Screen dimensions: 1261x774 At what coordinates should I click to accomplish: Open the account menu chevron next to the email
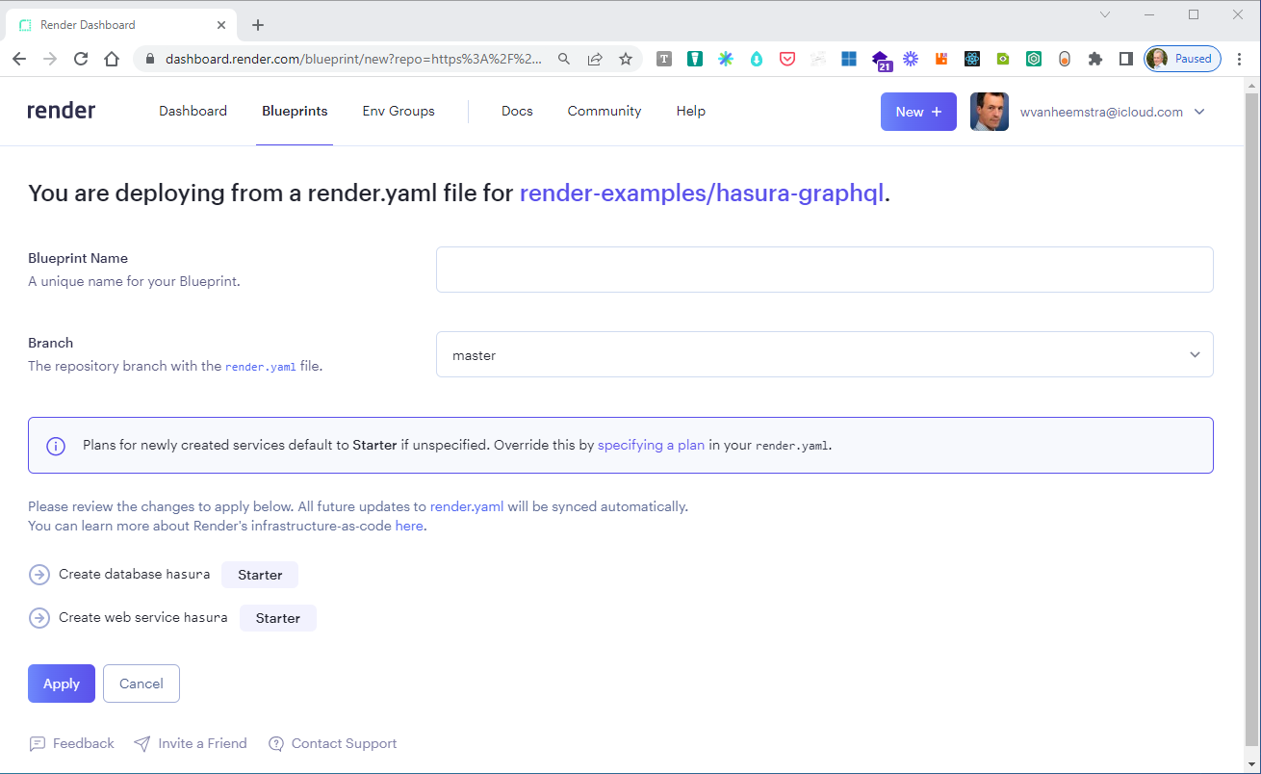coord(1199,111)
